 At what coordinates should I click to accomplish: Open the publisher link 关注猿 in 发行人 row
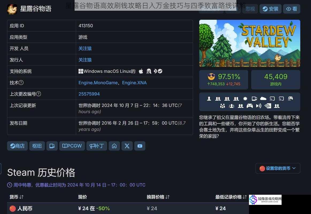coord(85,60)
